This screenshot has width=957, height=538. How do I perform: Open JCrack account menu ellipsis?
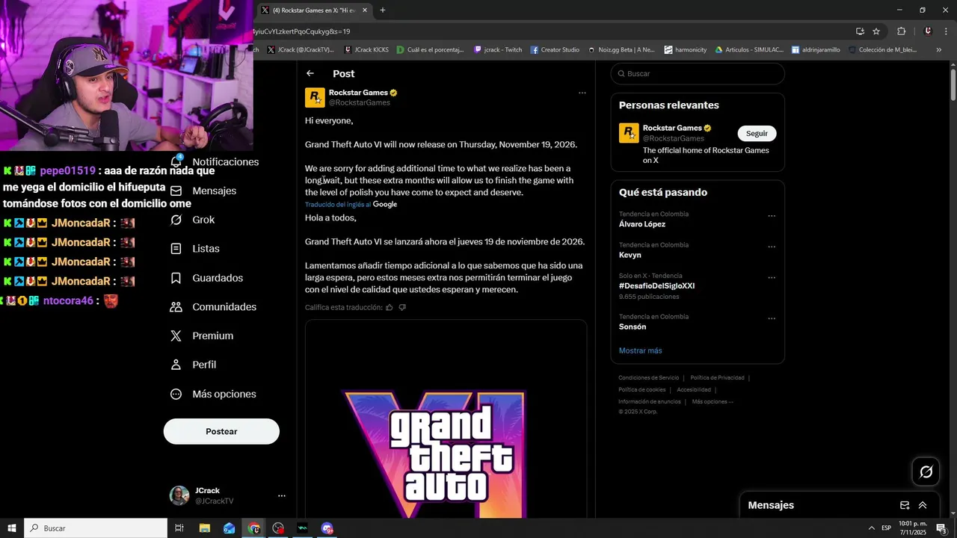point(282,495)
